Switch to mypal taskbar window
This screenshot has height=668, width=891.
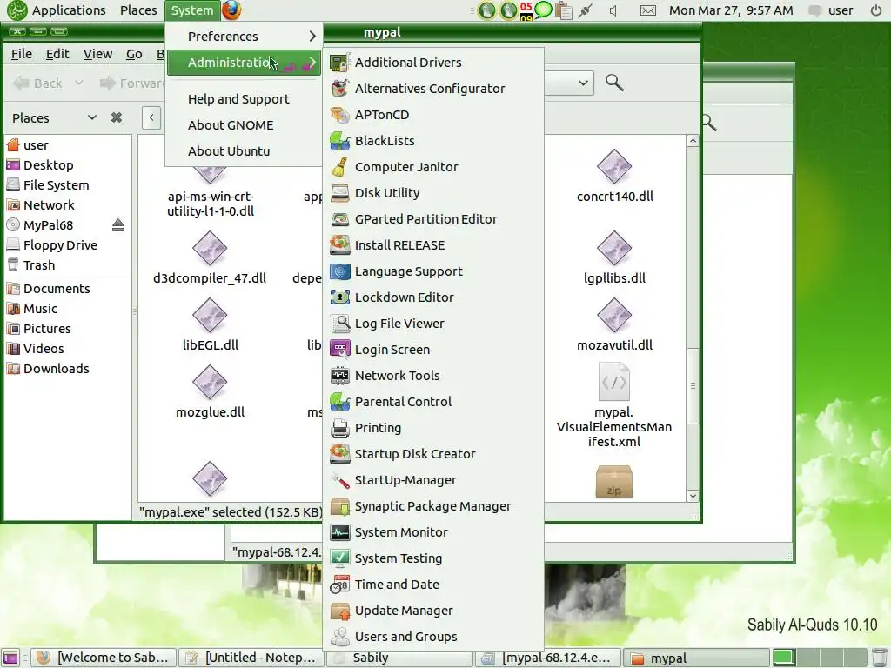pyautogui.click(x=695, y=658)
